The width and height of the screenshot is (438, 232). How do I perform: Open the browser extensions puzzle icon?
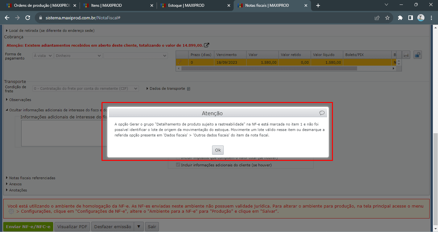(x=400, y=18)
